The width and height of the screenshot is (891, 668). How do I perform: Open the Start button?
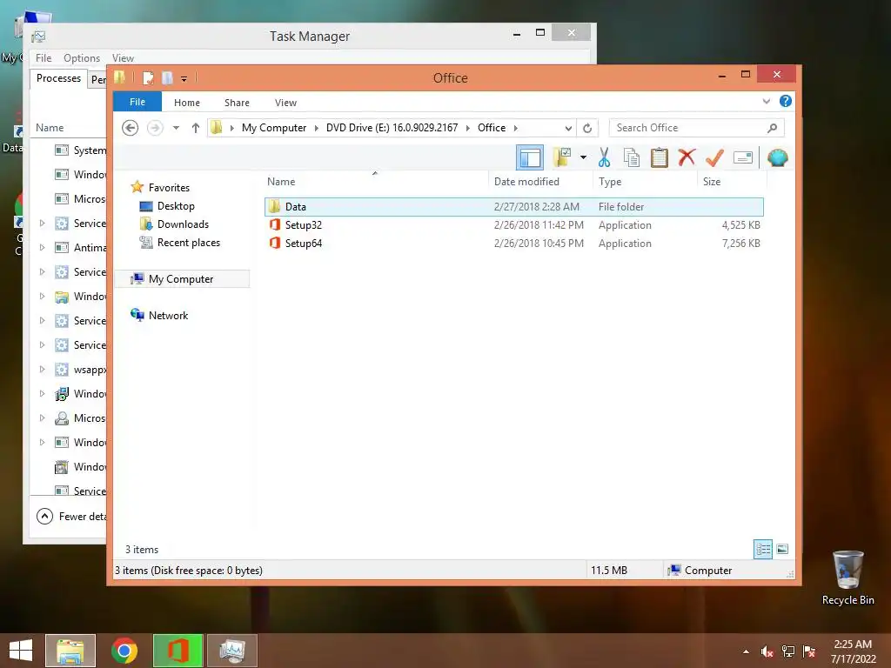point(21,651)
